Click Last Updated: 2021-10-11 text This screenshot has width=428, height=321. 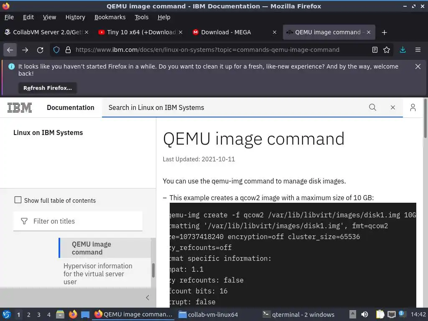coord(199,159)
